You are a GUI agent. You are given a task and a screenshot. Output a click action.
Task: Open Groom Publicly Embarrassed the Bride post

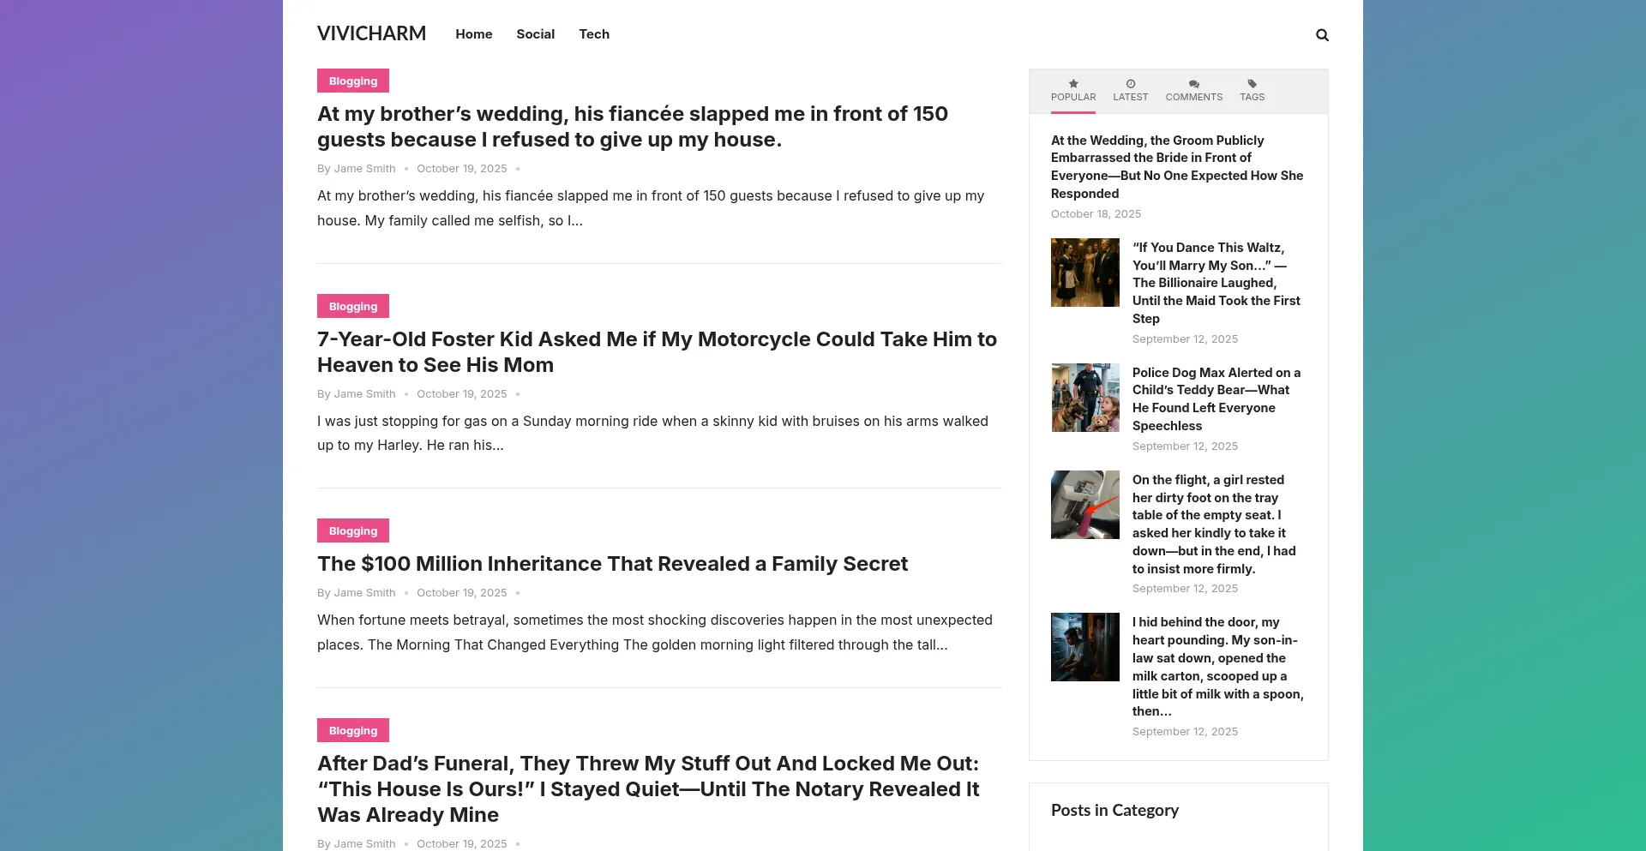[1176, 166]
